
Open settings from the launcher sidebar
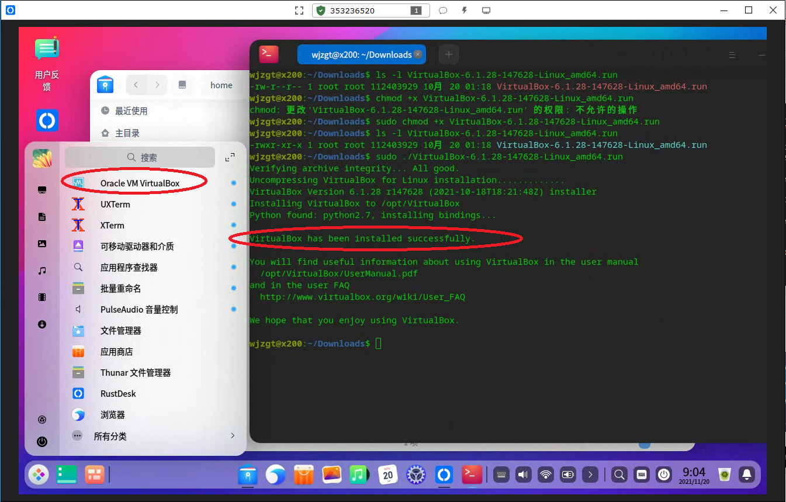point(42,420)
